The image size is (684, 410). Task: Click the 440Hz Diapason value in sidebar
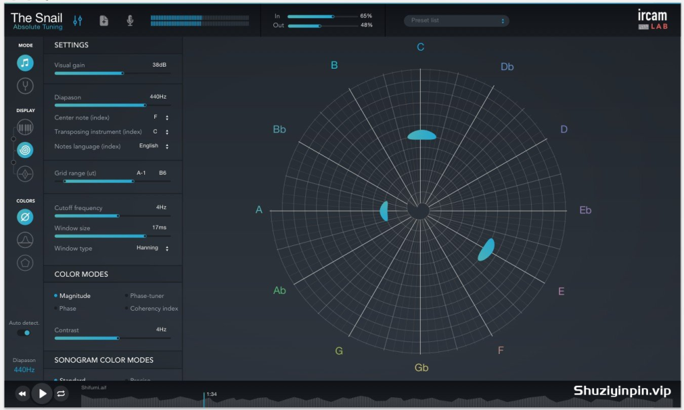click(x=24, y=370)
